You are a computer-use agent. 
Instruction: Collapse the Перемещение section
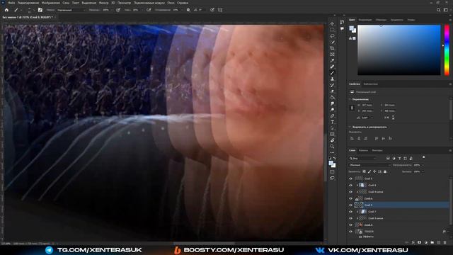(350, 99)
